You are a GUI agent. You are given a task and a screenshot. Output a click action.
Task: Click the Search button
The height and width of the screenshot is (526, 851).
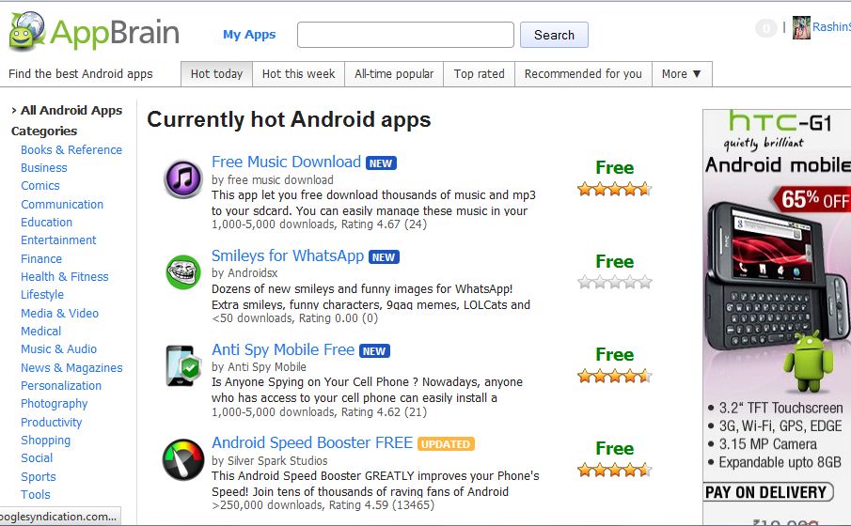(554, 35)
